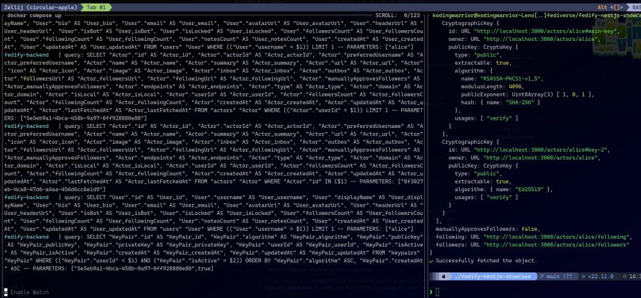Open the alice/followers URL
641x298 pixels.
point(556,244)
